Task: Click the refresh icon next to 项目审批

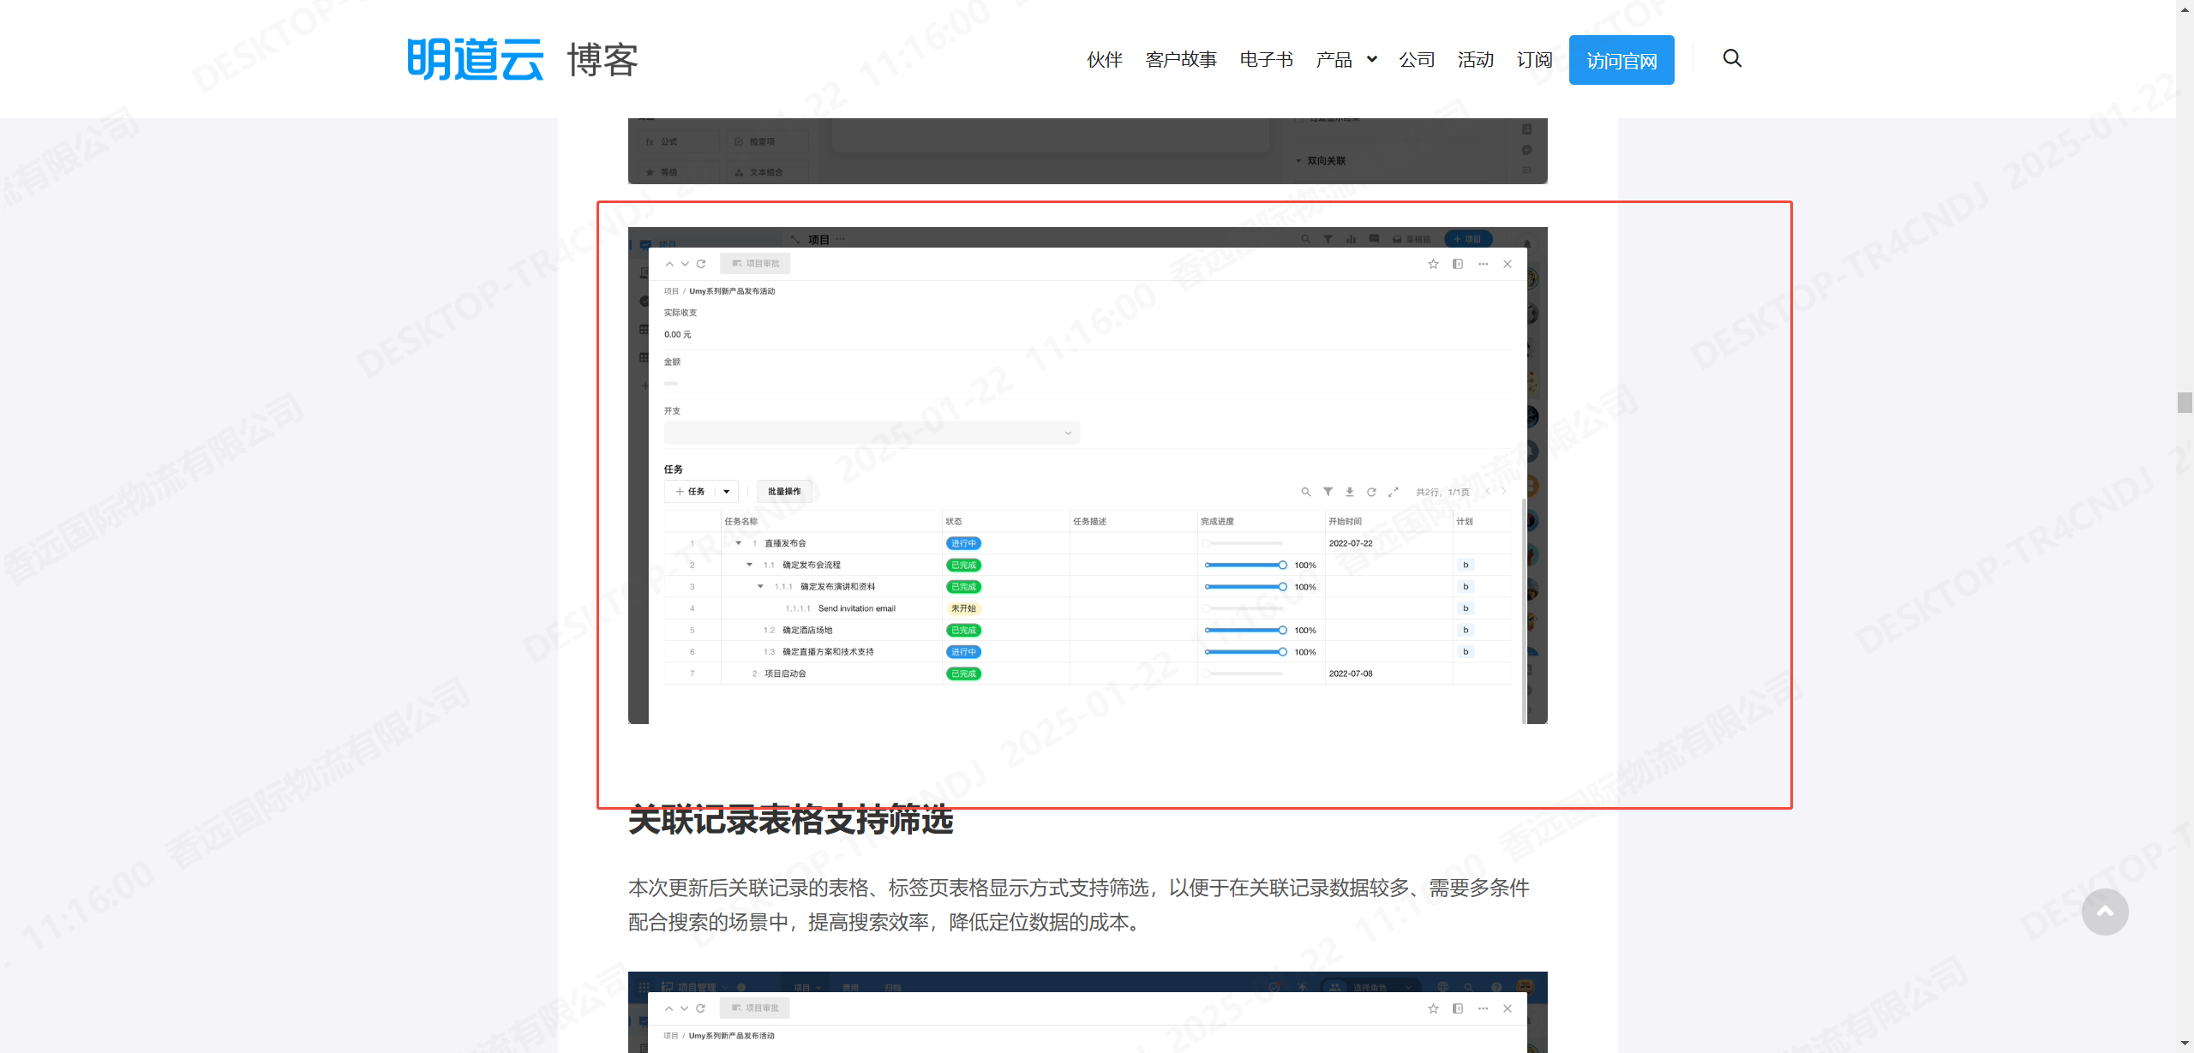Action: [x=701, y=264]
